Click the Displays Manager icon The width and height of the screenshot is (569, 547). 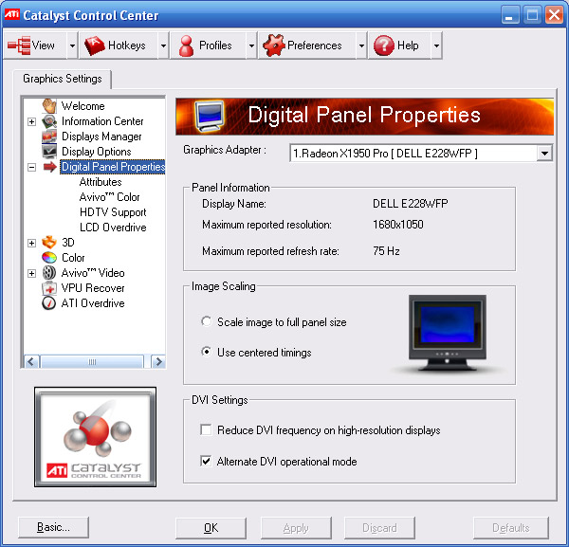49,137
